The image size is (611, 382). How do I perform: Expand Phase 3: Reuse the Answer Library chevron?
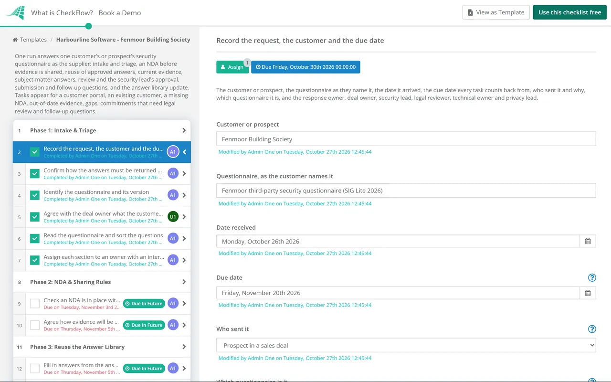[x=184, y=347]
